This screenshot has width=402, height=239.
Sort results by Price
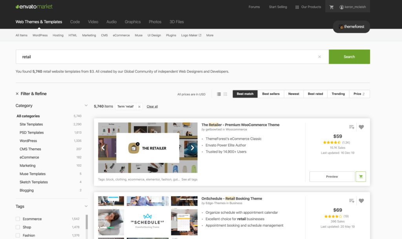click(x=359, y=94)
